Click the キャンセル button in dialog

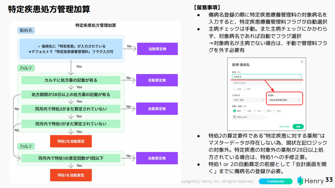pyautogui.click(x=284, y=127)
